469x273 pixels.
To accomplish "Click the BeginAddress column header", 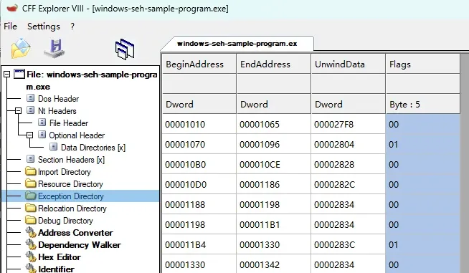I will coord(199,64).
